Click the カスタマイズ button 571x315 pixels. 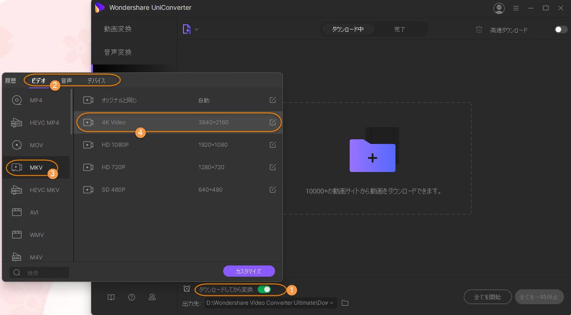pos(249,271)
